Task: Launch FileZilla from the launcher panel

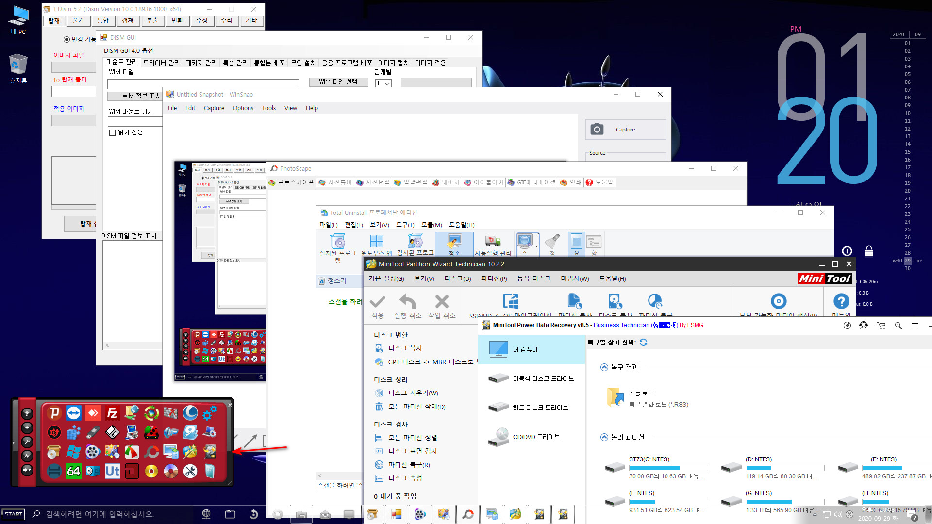Action: click(x=112, y=413)
